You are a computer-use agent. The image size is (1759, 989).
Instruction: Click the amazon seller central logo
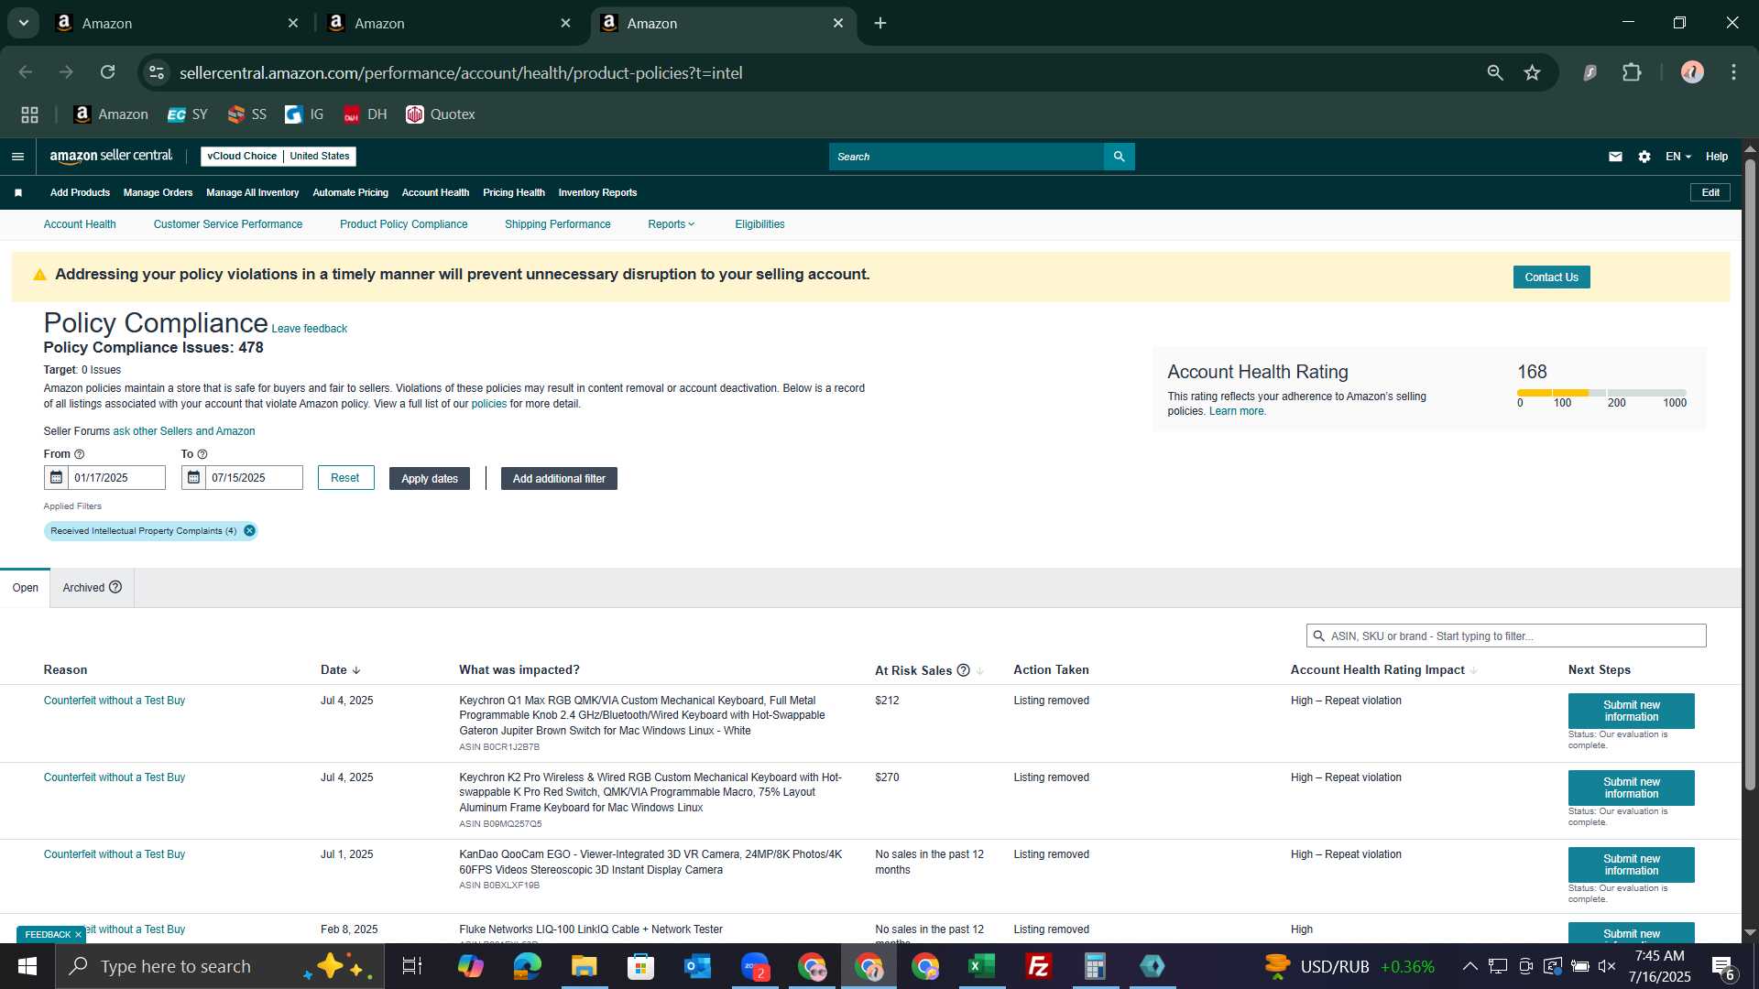click(111, 156)
